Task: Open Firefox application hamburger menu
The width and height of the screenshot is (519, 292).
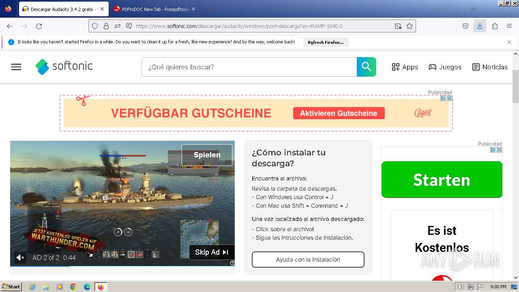Action: pyautogui.click(x=509, y=26)
